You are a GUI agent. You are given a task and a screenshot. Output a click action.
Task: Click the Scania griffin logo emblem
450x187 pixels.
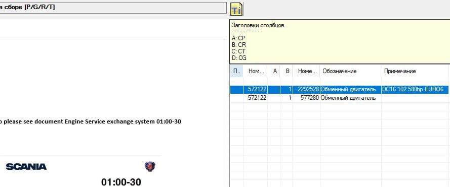point(150,166)
